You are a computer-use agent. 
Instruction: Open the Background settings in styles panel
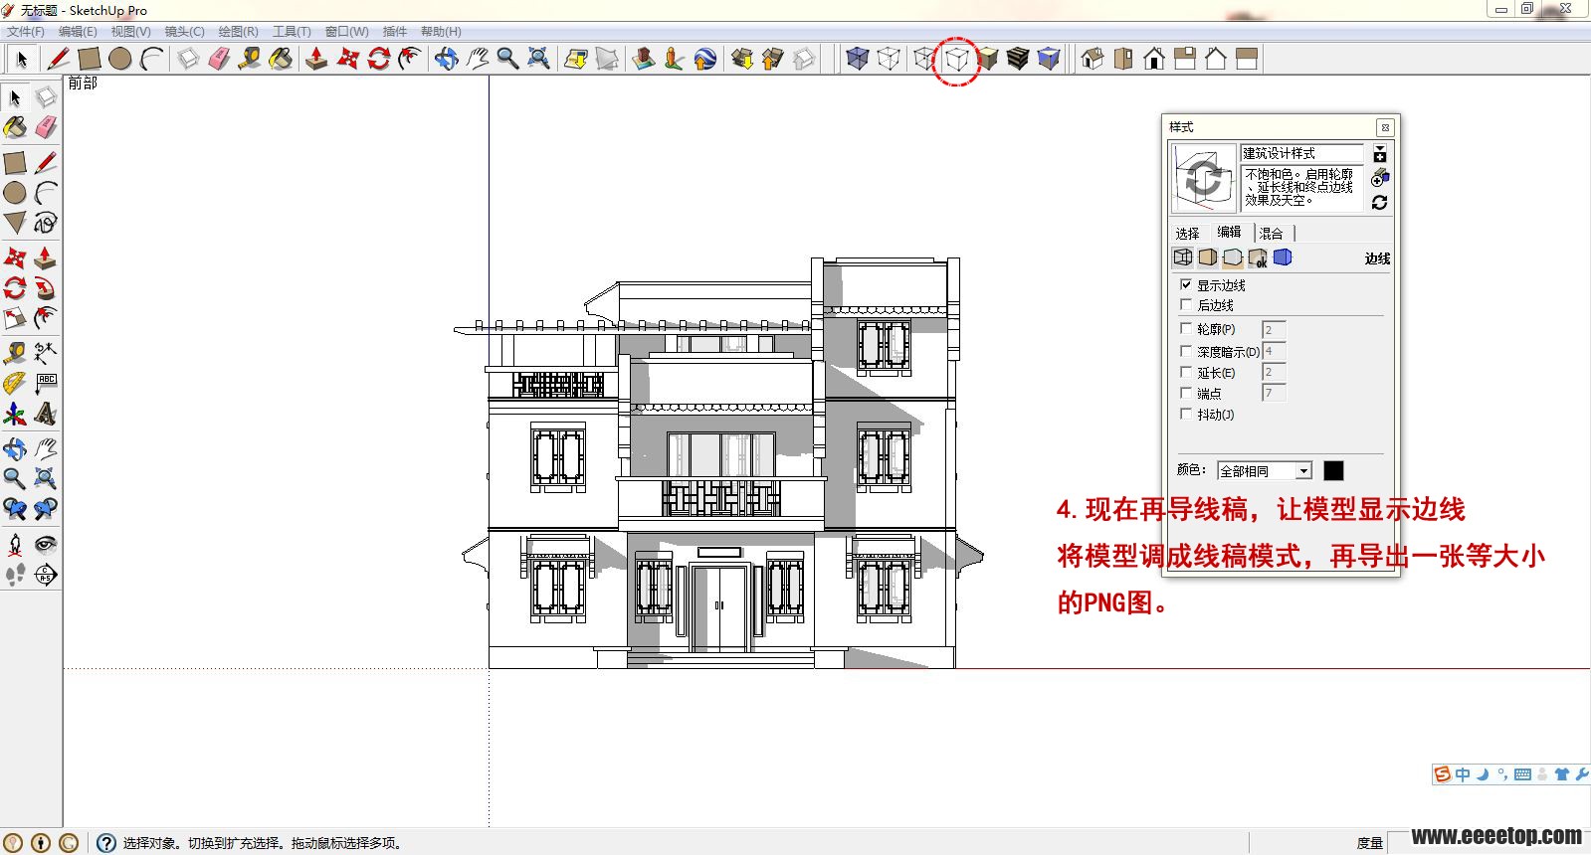(1233, 257)
